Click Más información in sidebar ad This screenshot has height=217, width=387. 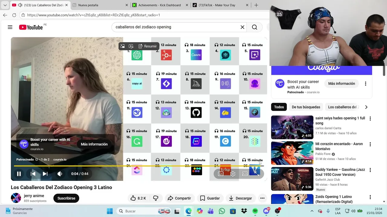tap(342, 83)
